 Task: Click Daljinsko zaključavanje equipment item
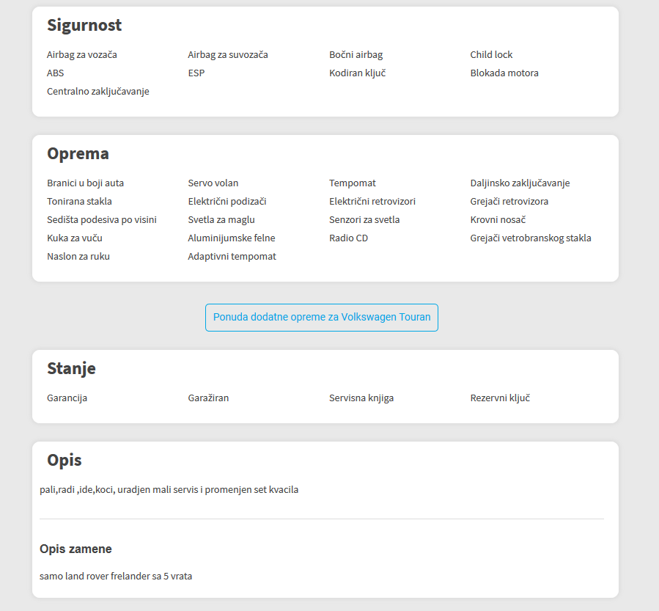(x=520, y=183)
